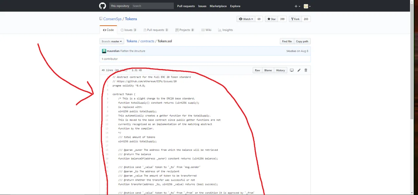View the 69 watchers count
The height and width of the screenshot is (195, 418).
(x=259, y=19)
